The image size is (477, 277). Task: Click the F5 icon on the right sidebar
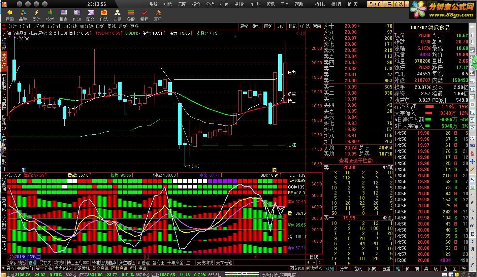pyautogui.click(x=472, y=180)
